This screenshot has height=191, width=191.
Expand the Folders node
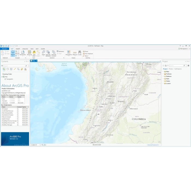coord(163,81)
